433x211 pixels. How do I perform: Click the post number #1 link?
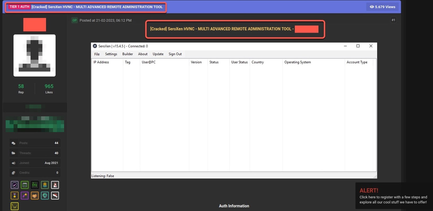coord(393,20)
